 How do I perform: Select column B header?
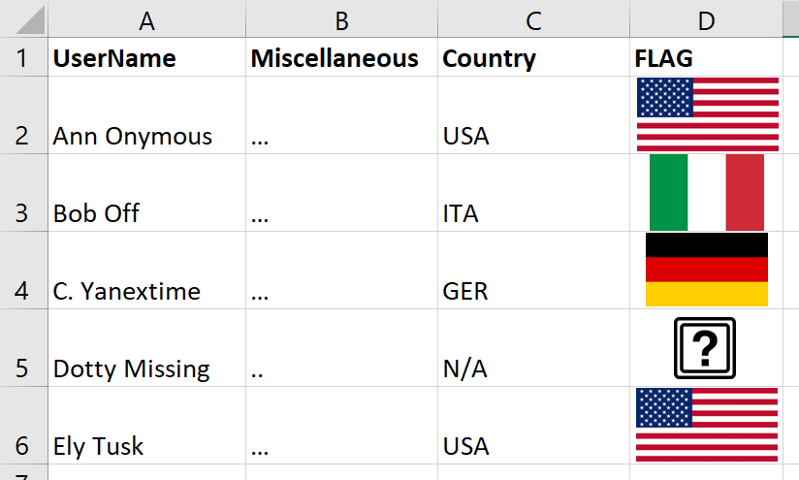pos(341,18)
